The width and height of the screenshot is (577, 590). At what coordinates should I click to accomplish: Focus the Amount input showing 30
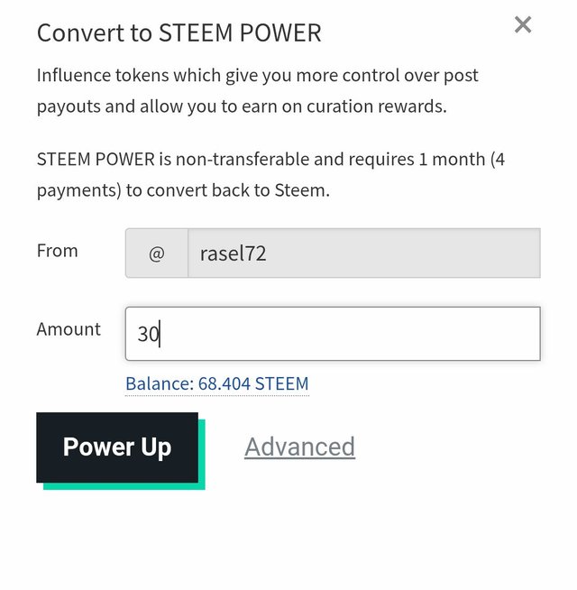pyautogui.click(x=333, y=334)
